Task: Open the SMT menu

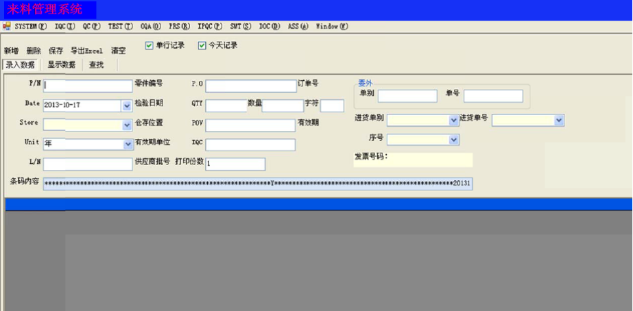Action: tap(241, 26)
